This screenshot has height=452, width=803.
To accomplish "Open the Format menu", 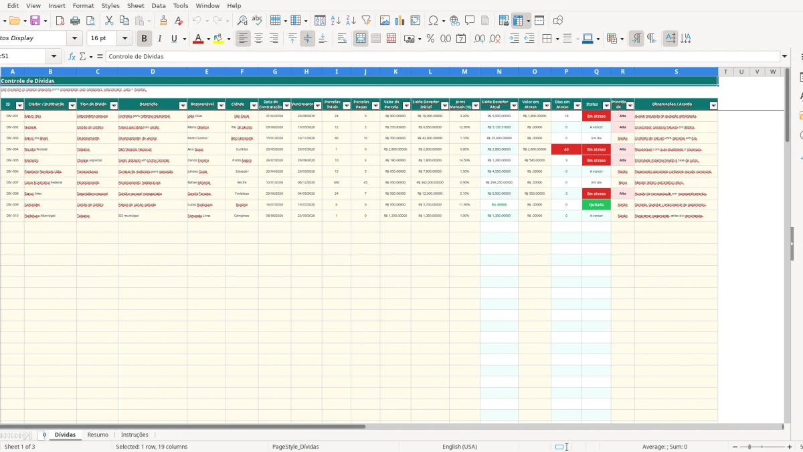I will click(83, 5).
